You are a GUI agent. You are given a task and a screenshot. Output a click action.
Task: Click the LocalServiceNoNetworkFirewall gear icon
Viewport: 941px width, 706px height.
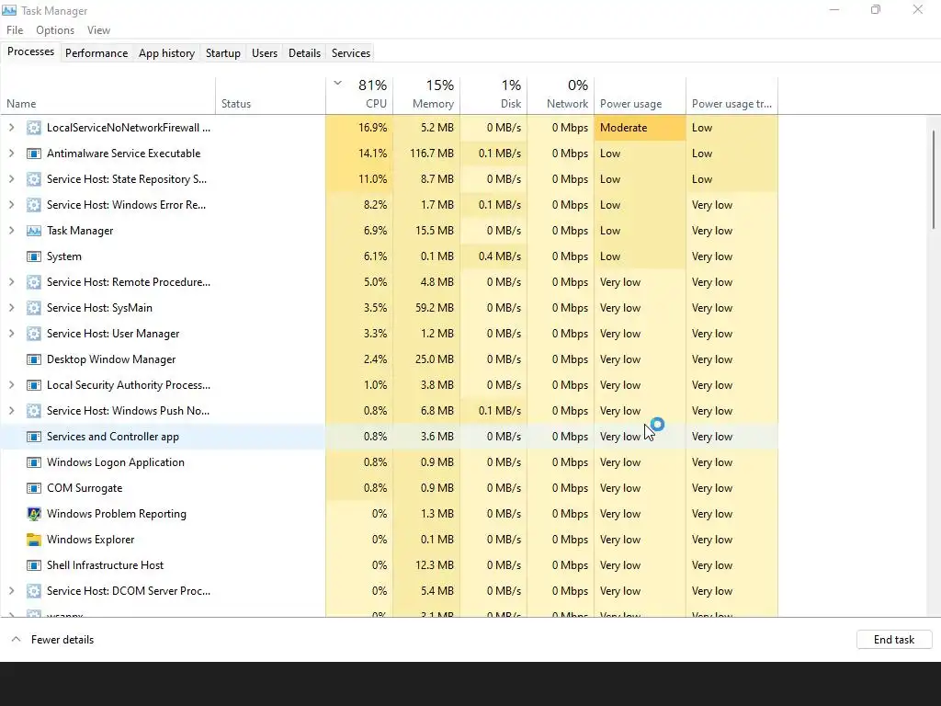34,127
